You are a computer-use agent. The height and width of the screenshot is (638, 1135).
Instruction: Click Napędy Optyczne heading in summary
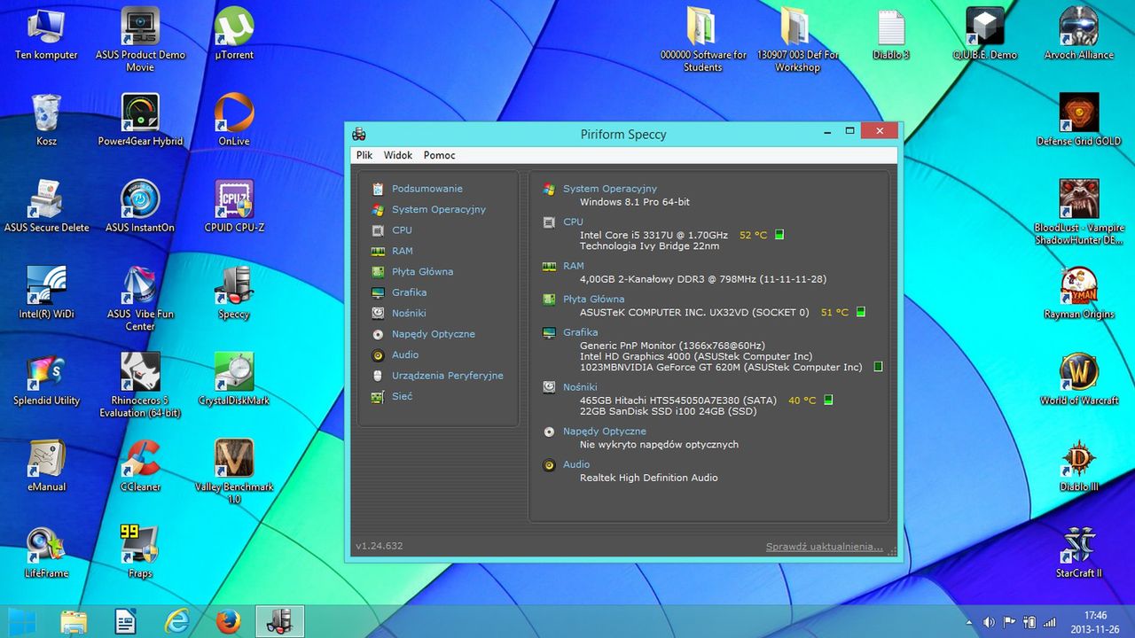click(605, 432)
